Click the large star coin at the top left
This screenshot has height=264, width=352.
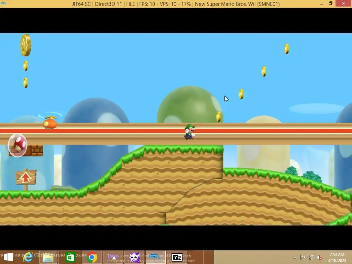click(26, 45)
